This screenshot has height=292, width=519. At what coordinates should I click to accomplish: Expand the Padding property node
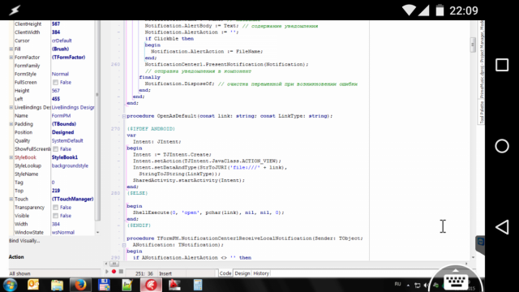click(x=11, y=124)
